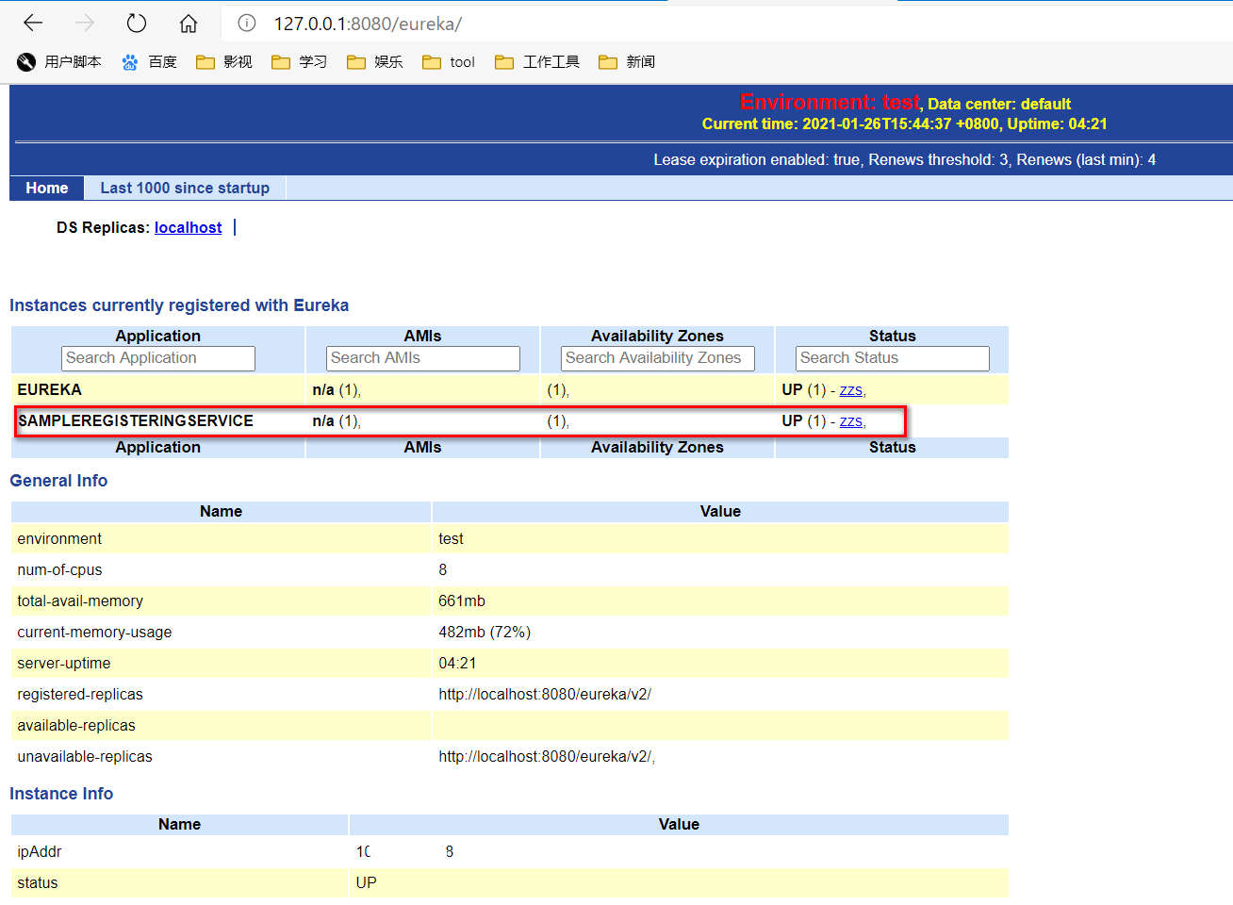This screenshot has width=1233, height=905.
Task: Click the 'Lease expiration enabled' line
Action: (905, 159)
